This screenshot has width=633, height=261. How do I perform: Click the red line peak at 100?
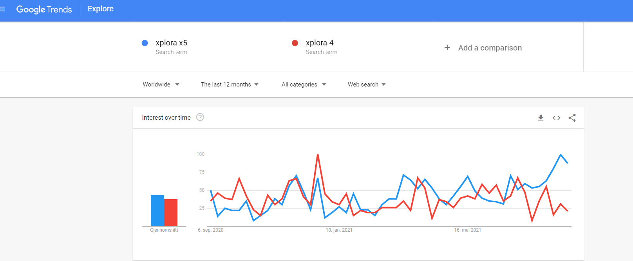pos(318,155)
